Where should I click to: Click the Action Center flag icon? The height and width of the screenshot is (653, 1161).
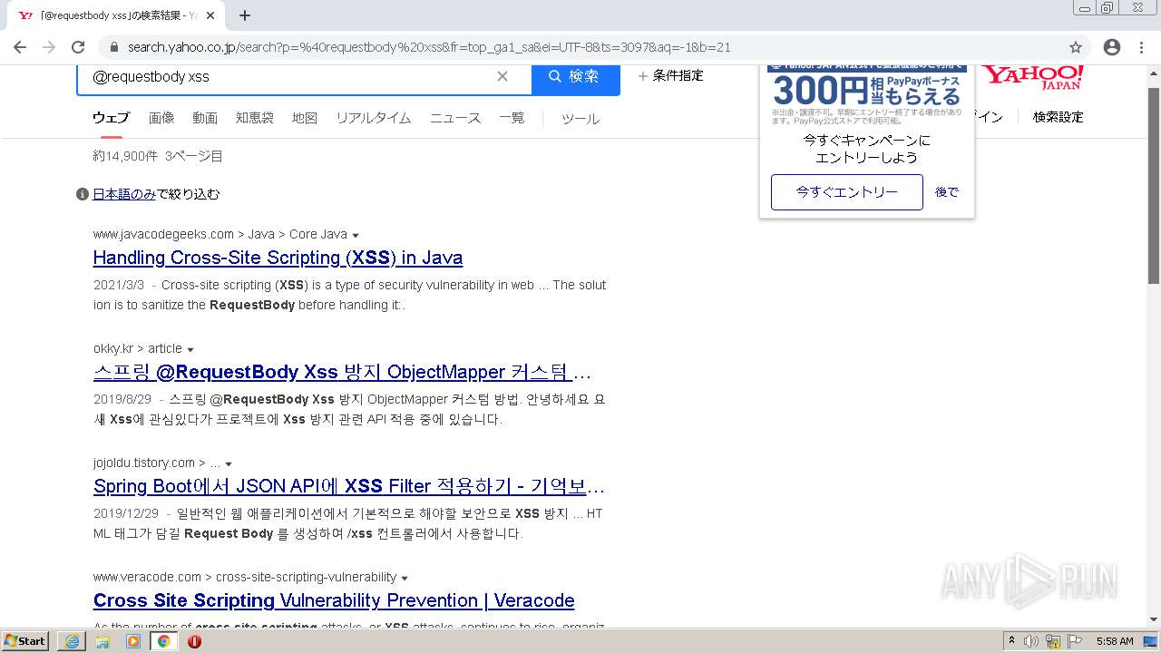tap(1075, 641)
